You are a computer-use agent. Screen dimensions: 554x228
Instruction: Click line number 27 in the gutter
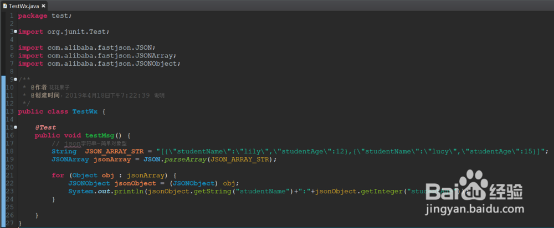coord(9,223)
